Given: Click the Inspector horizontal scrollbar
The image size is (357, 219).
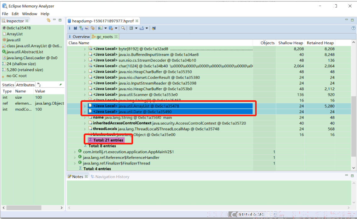Looking at the screenshot, I should (24, 208).
